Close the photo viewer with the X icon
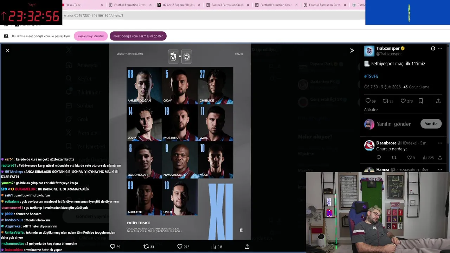The height and width of the screenshot is (253, 450). point(8,51)
